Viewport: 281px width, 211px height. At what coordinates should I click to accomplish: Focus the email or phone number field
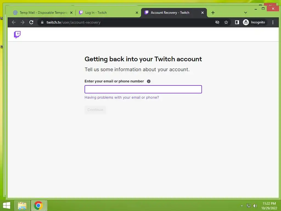[143, 89]
